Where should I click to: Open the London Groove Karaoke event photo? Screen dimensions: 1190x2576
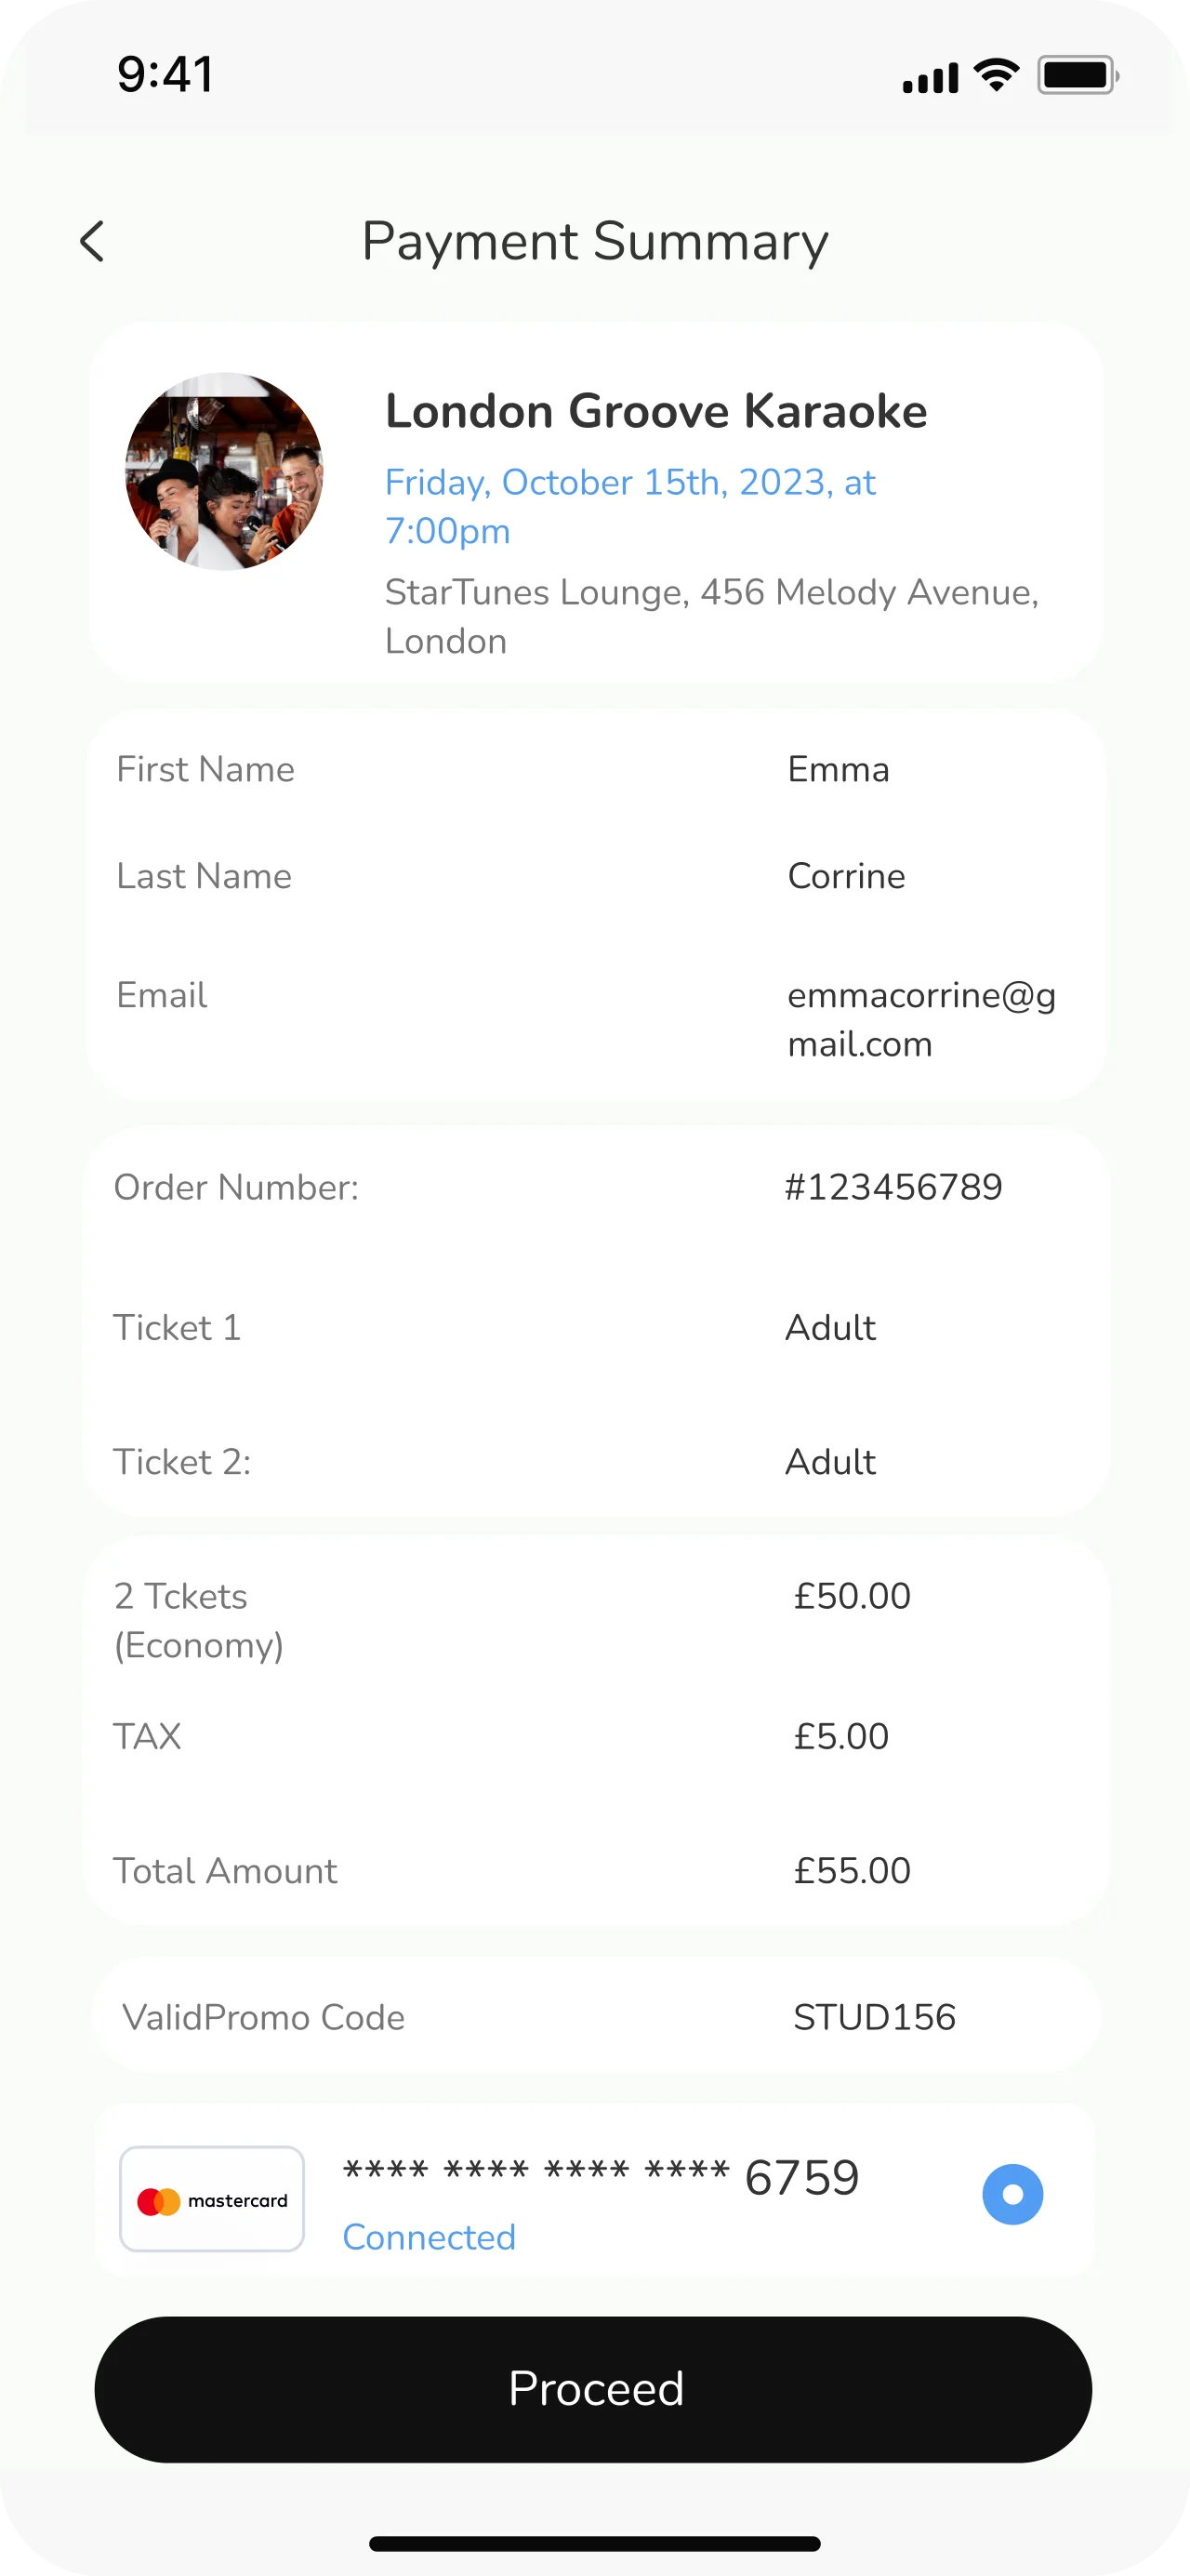click(x=224, y=471)
